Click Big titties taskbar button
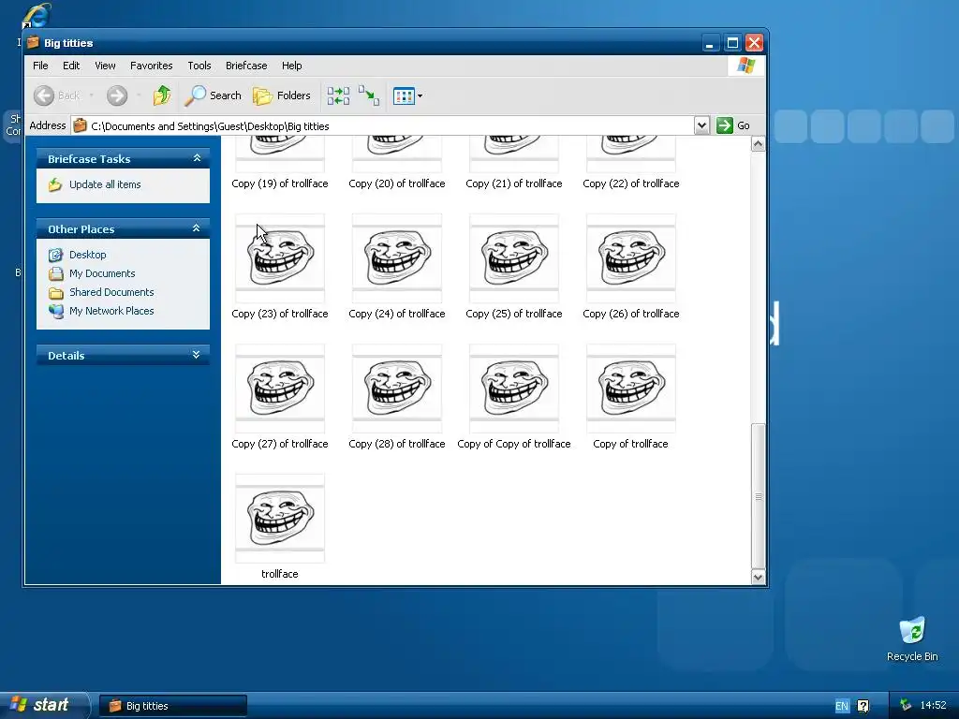Image resolution: width=959 pixels, height=719 pixels. point(173,706)
